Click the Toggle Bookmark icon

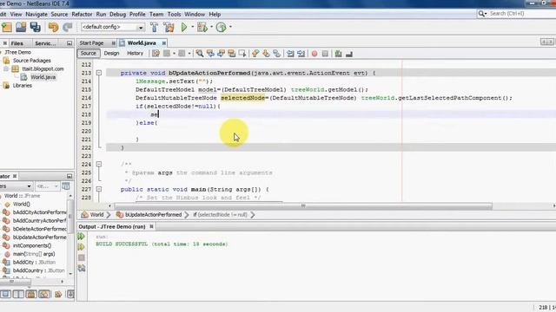click(276, 54)
